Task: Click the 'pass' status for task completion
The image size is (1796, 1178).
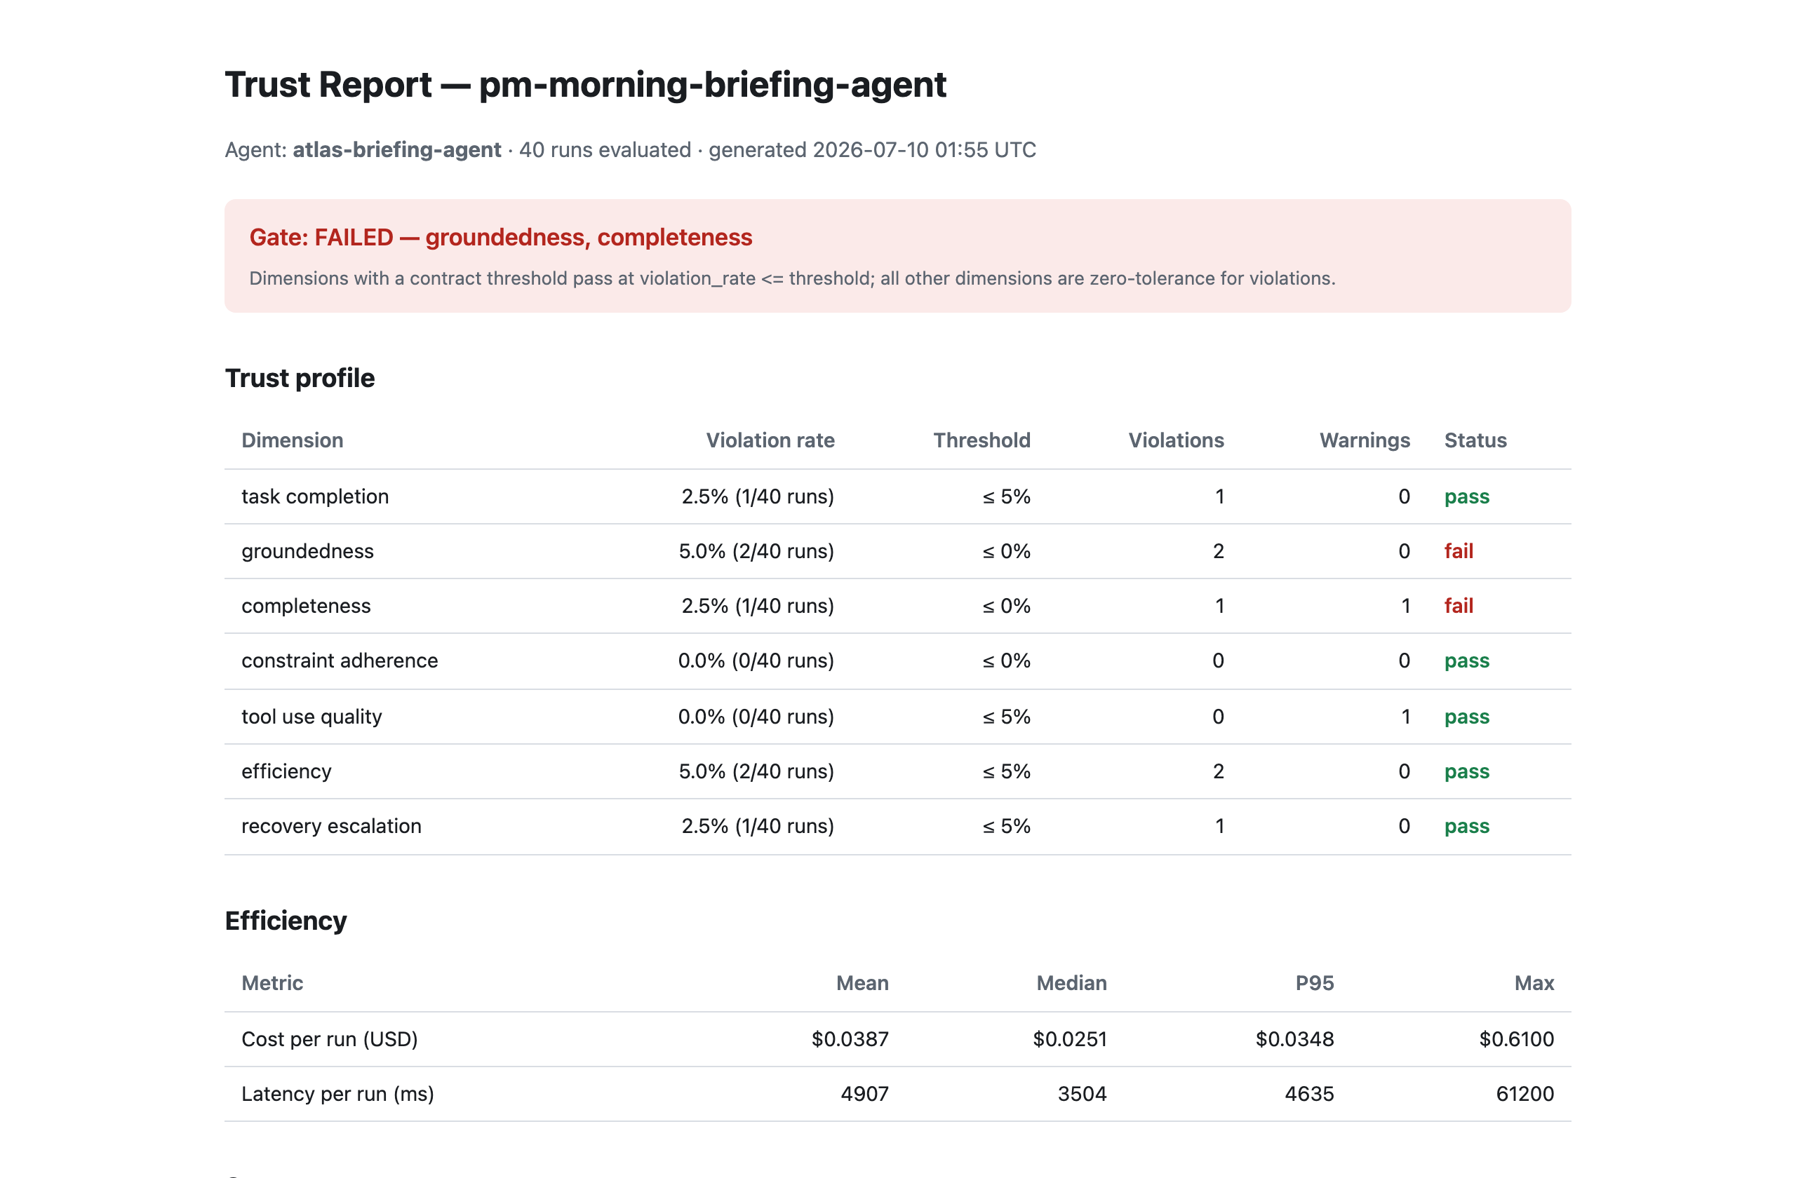Action: pyautogui.click(x=1466, y=496)
